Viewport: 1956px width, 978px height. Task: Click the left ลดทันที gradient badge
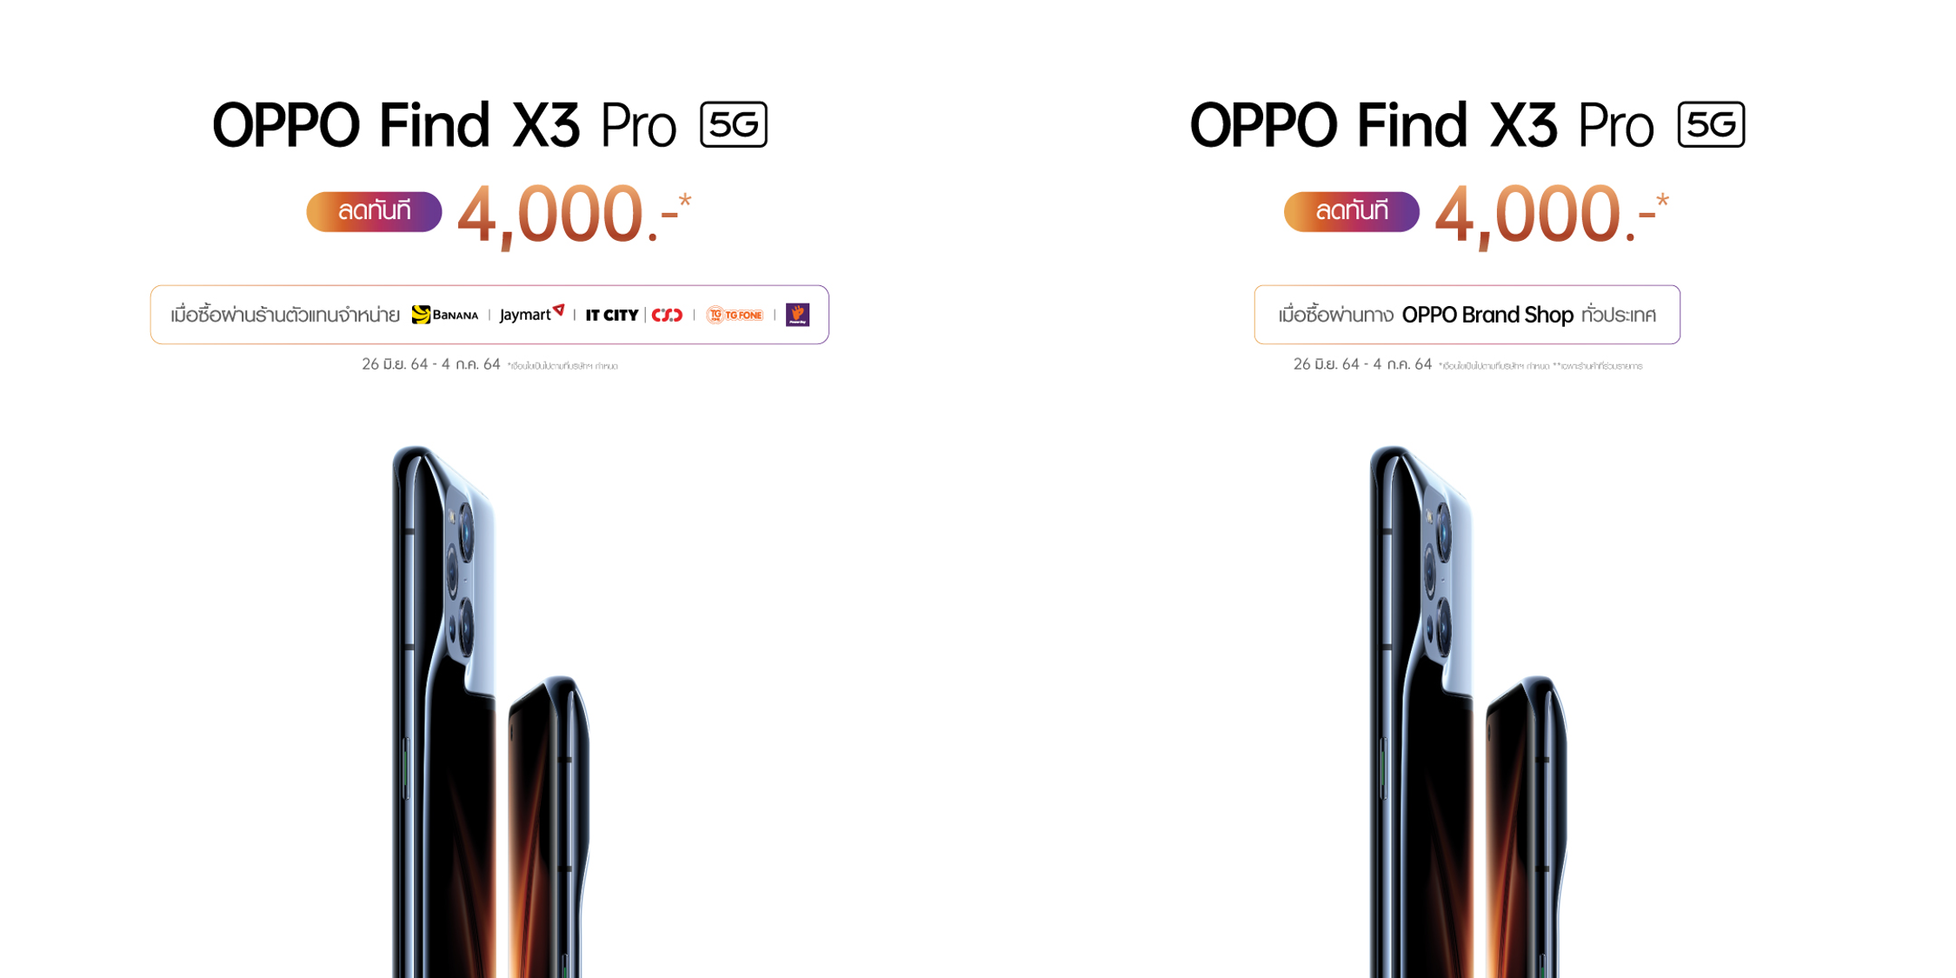374,211
